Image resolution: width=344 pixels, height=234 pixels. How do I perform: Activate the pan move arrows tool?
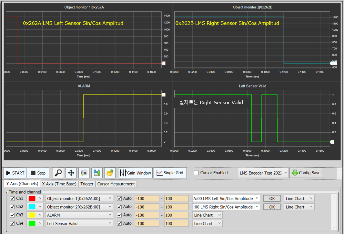click(71, 173)
